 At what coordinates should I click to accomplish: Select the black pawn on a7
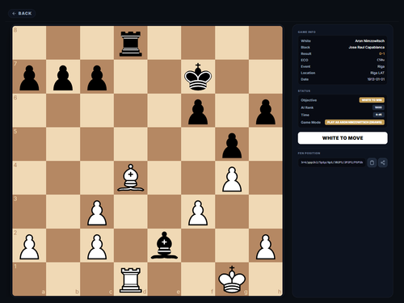(29, 78)
